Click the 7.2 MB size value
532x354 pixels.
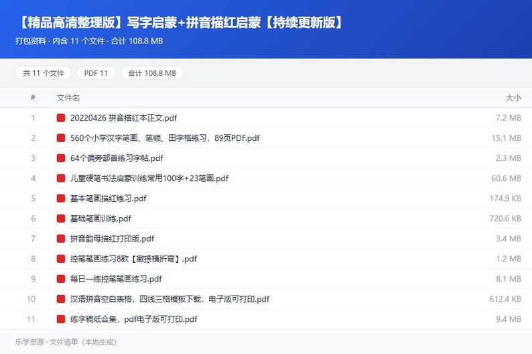pos(509,118)
